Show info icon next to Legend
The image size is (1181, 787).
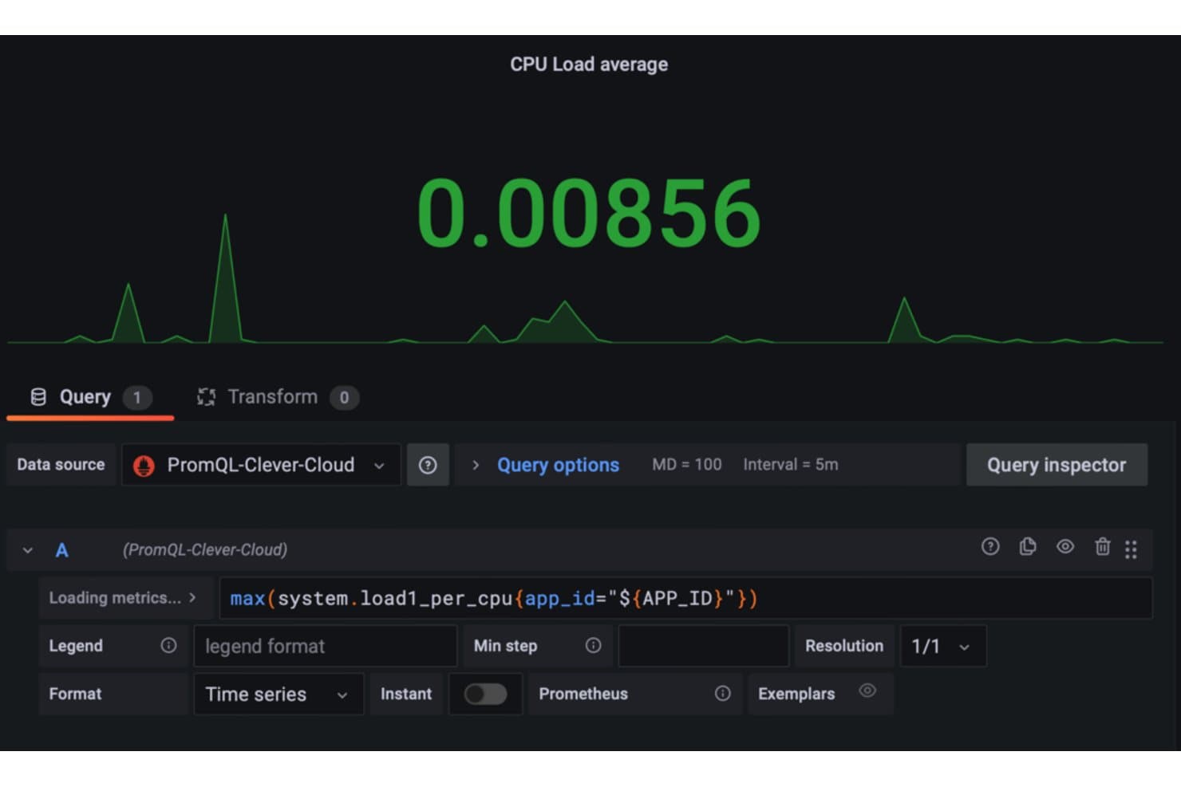click(x=168, y=645)
